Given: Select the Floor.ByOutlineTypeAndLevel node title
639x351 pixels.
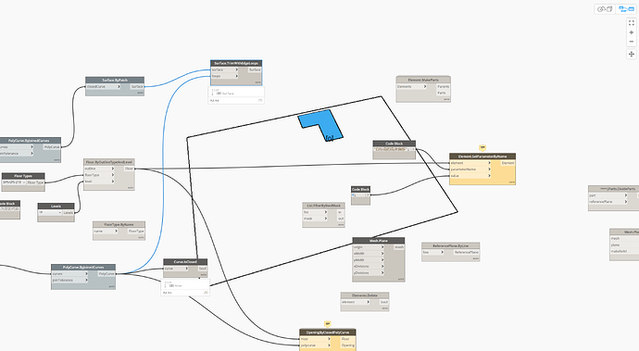Looking at the screenshot, I should pyautogui.click(x=108, y=162).
